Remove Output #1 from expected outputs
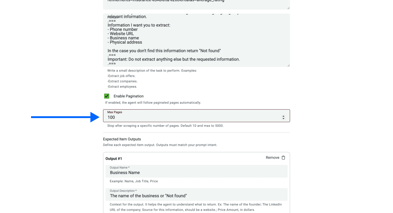Screen dimensions: 393x213 (275, 158)
